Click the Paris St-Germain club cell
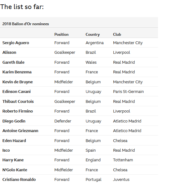This screenshot has width=178, height=184. 128,92
